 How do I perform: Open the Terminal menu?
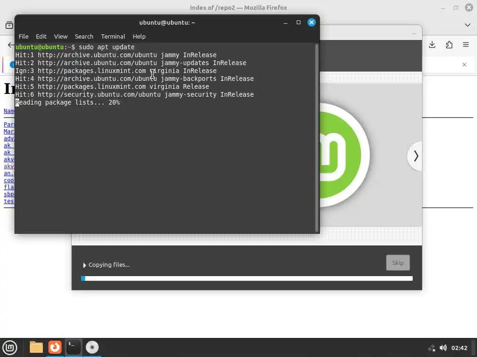(113, 36)
